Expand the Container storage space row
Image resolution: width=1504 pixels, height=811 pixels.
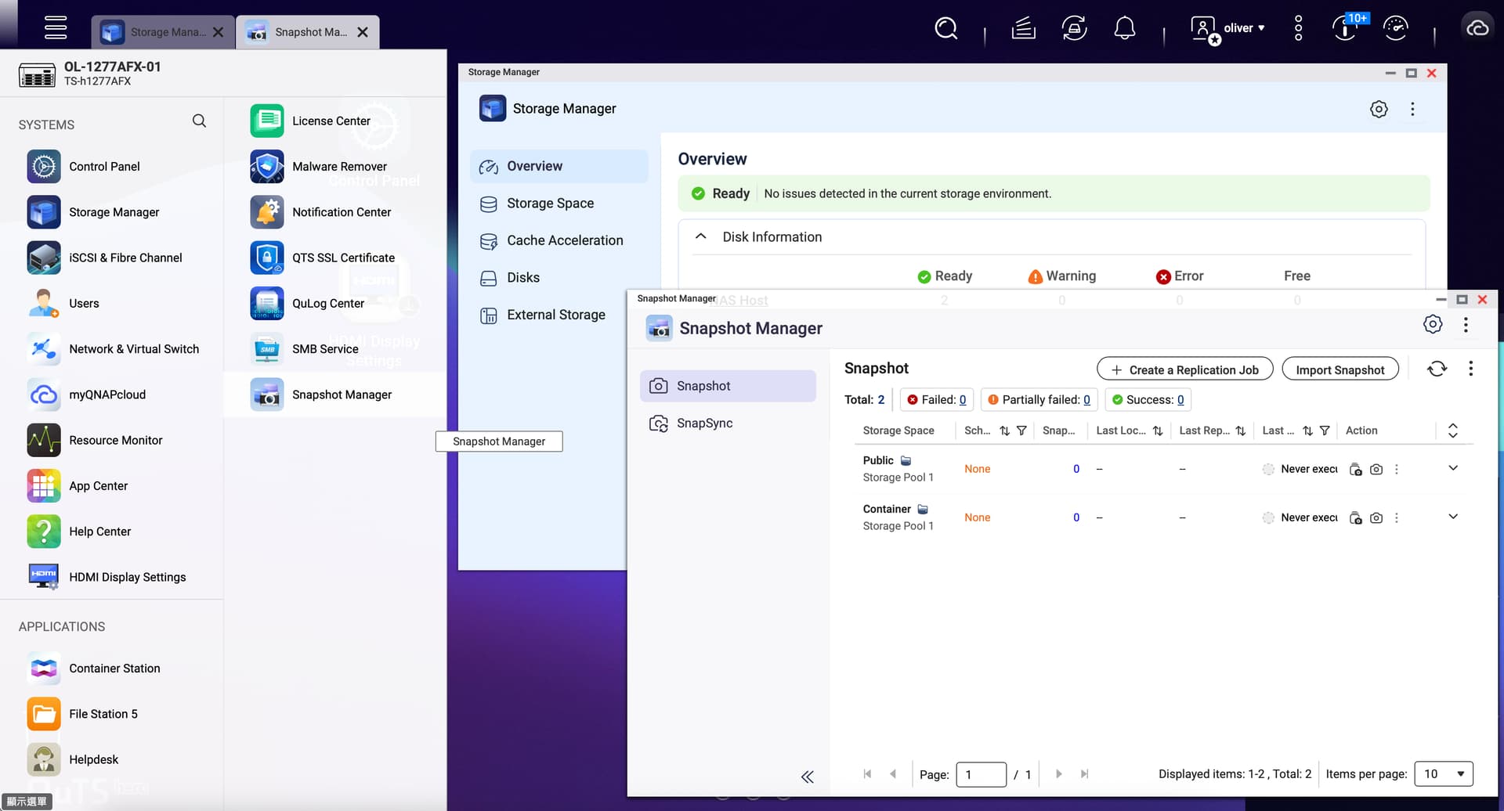[1452, 517]
